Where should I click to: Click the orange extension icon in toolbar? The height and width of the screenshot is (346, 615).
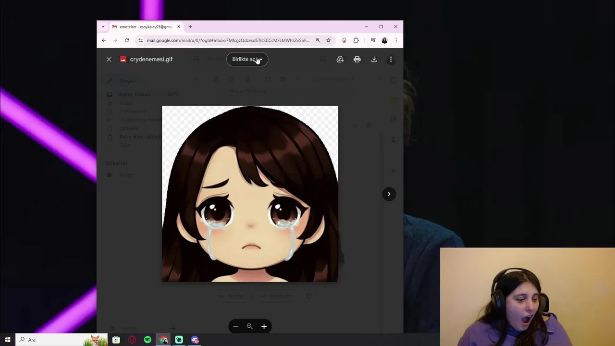click(344, 40)
